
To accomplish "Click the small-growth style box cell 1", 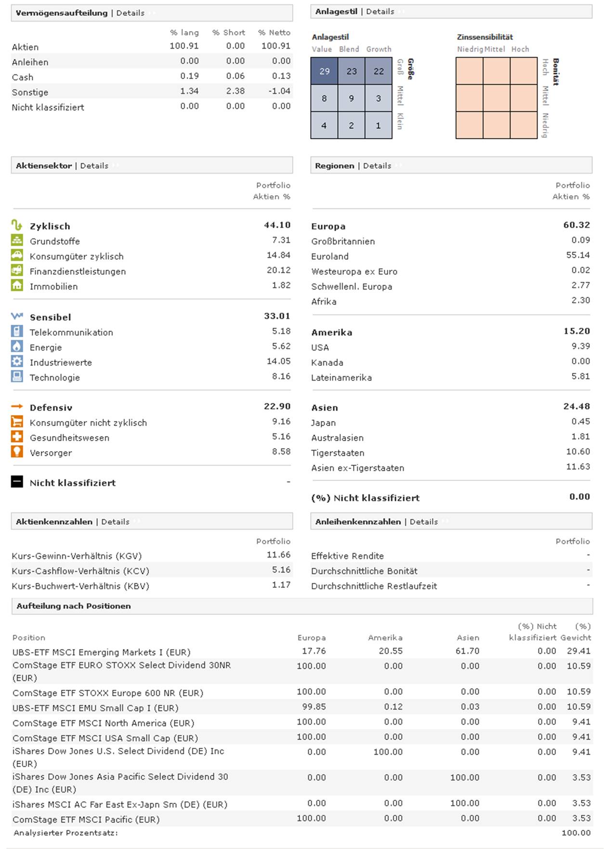I will point(378,125).
